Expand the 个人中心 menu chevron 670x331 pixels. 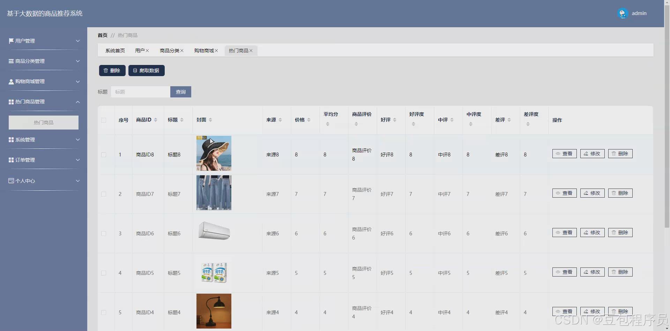click(78, 181)
